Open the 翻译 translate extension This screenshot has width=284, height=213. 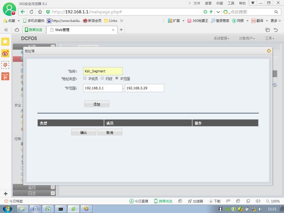point(257,21)
